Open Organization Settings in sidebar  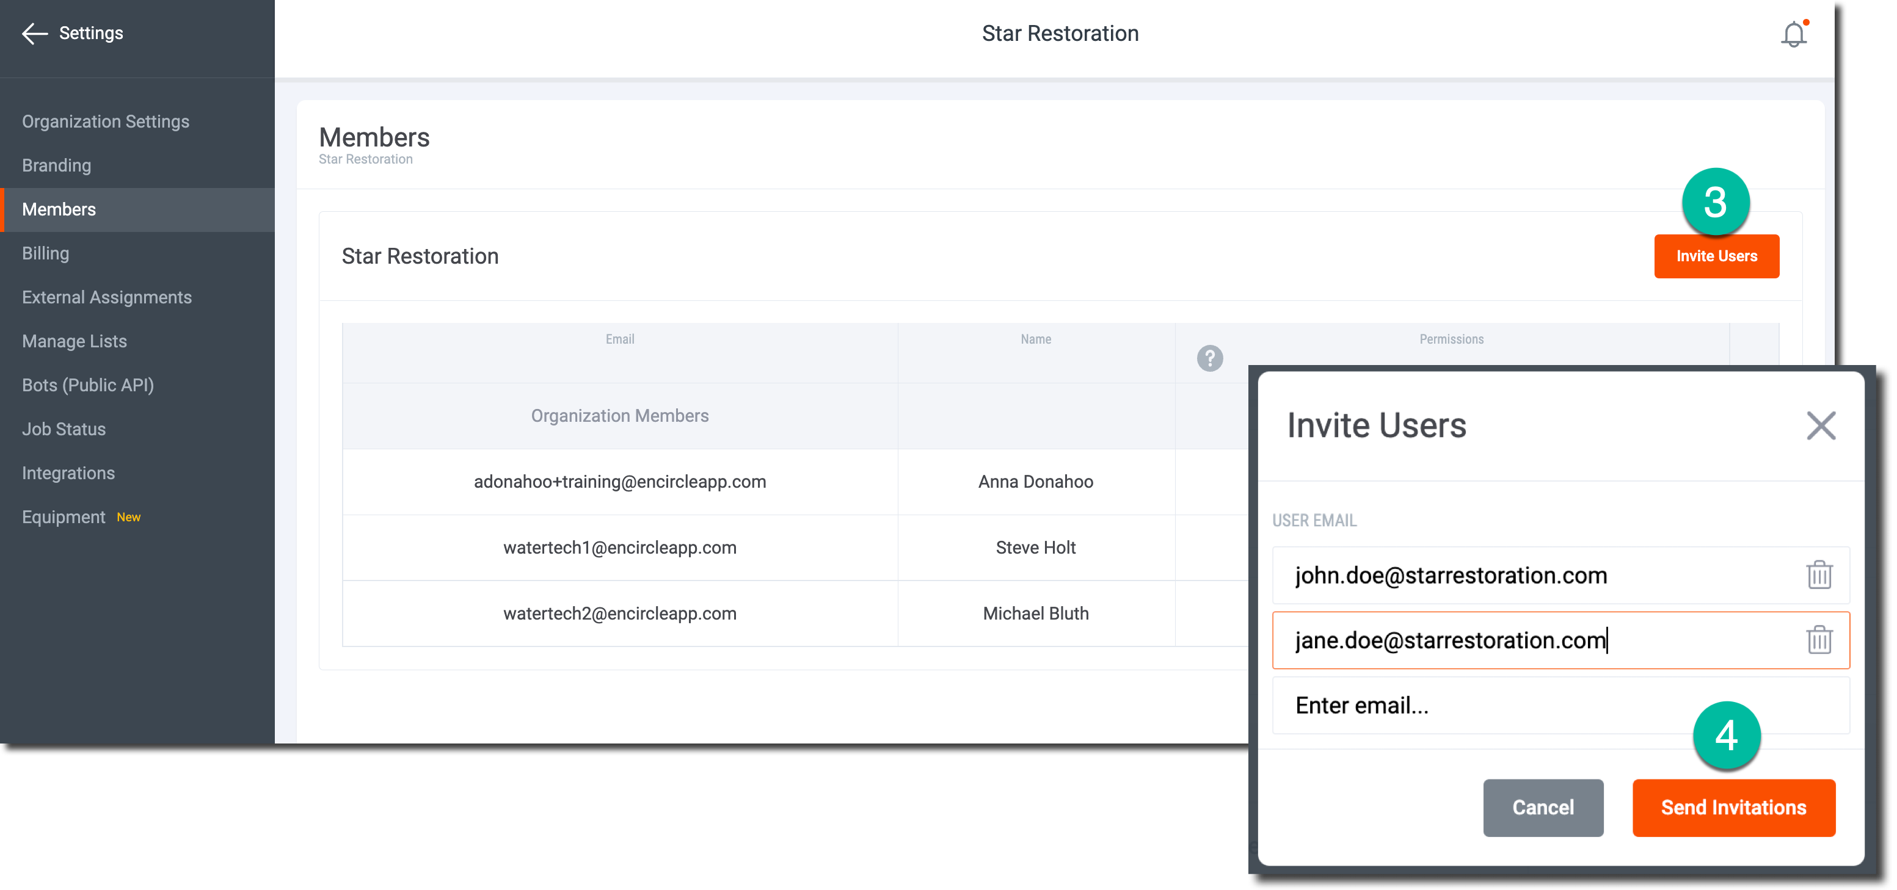pyautogui.click(x=105, y=121)
